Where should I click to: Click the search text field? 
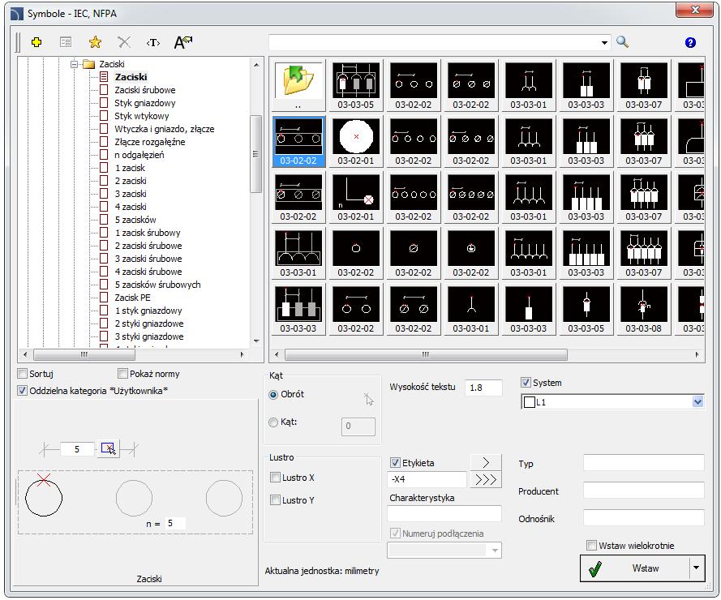(x=434, y=43)
